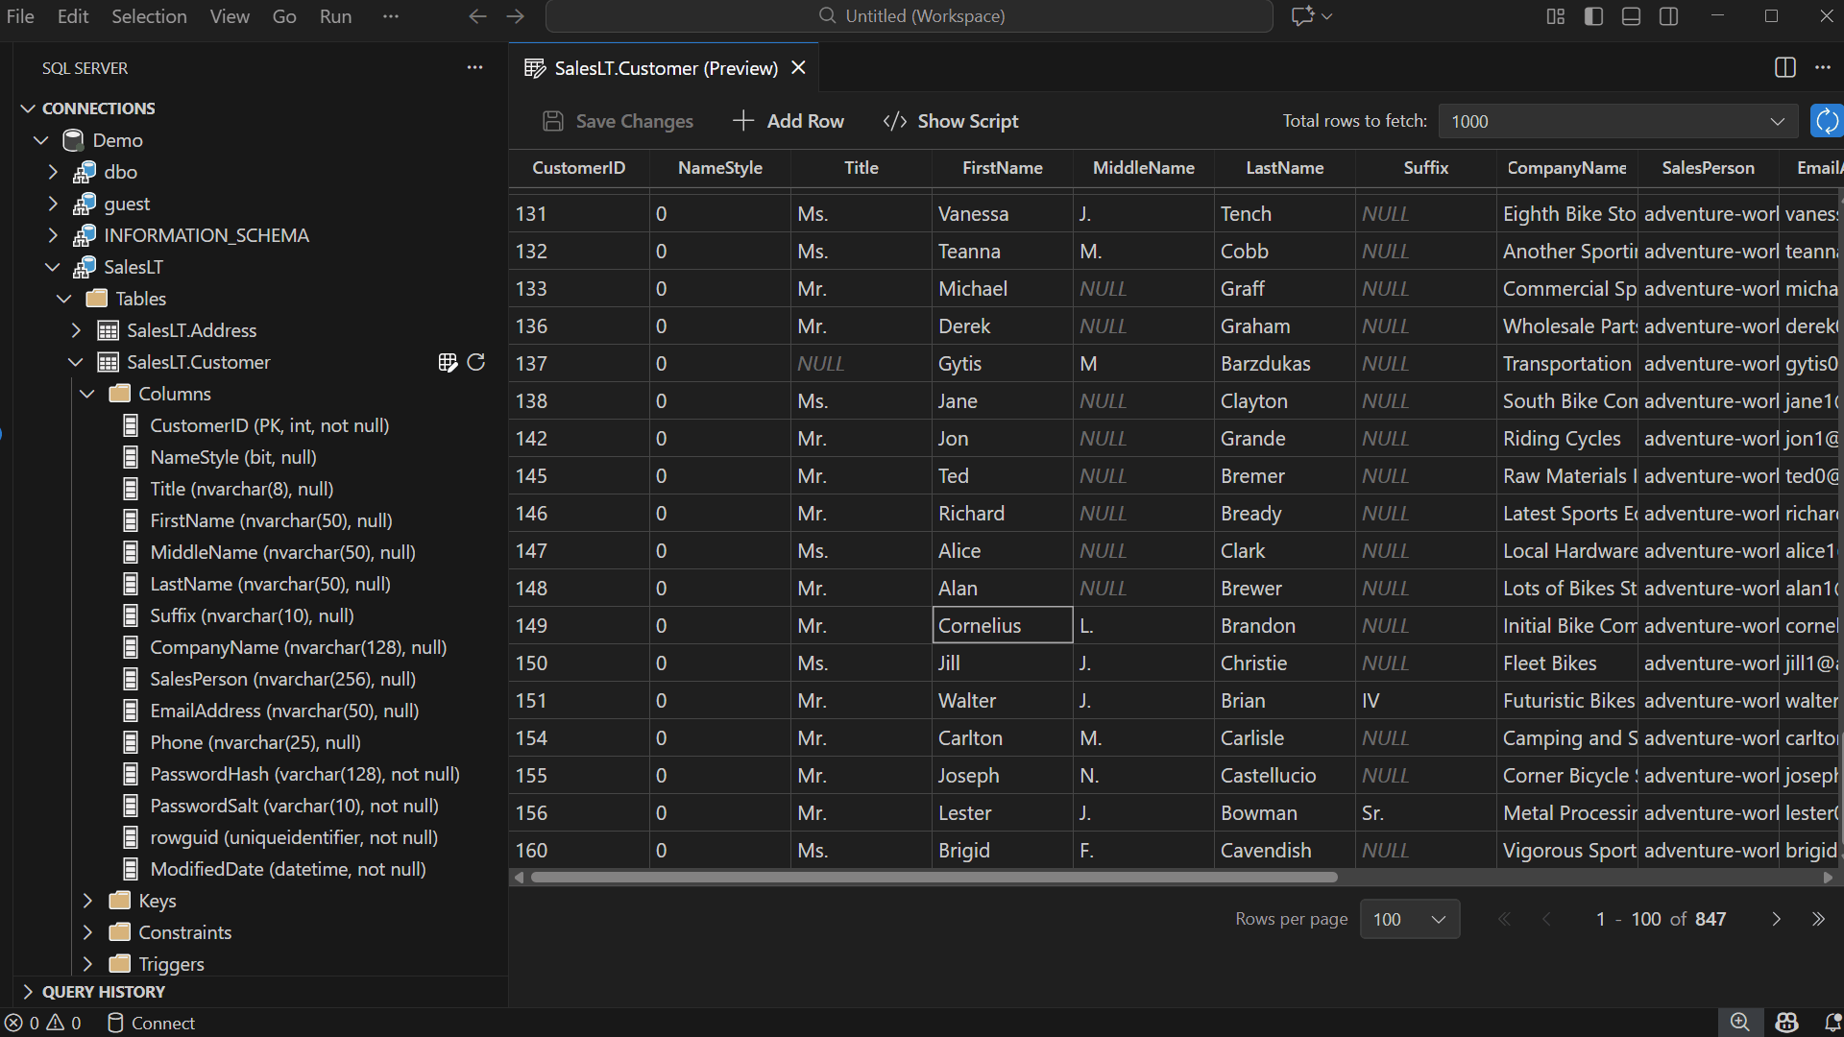1844x1037 pixels.
Task: Click the Edit Data icon beside SalesLT.Customer
Action: point(448,363)
